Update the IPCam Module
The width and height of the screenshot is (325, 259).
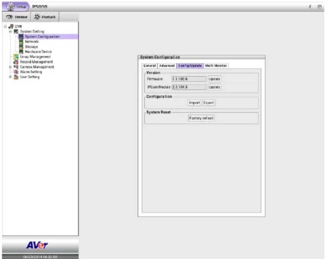coord(214,87)
